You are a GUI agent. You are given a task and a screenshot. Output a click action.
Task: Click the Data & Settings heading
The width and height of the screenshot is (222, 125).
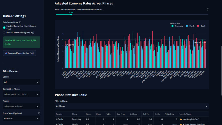point(14,16)
